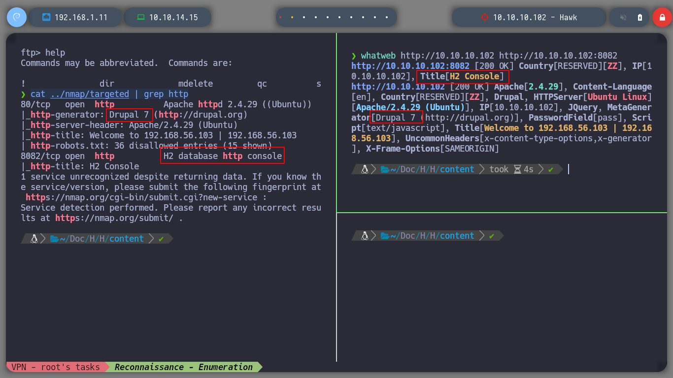Switch to the yellow workspace dot
The height and width of the screenshot is (378, 673).
[292, 17]
